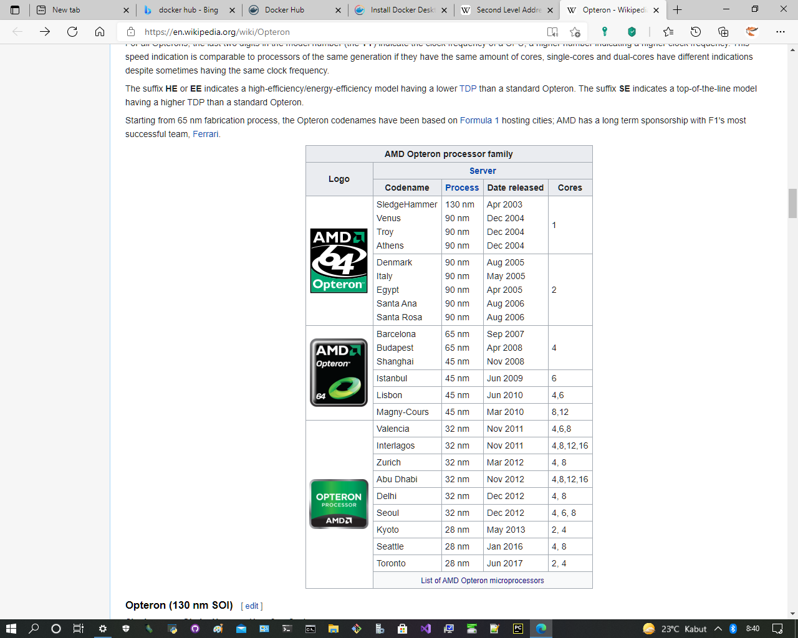
Task: Open Windows taskbar search
Action: pos(34,629)
